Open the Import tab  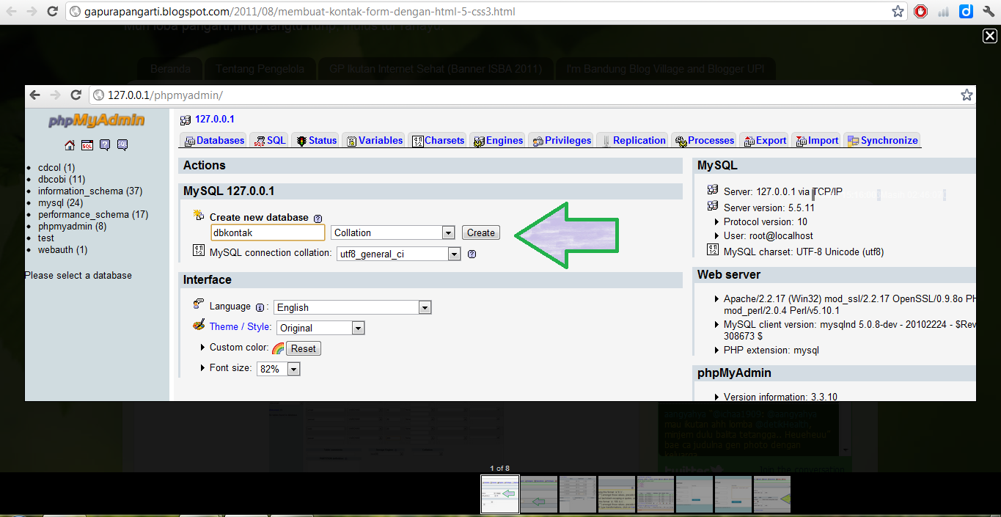tap(816, 140)
